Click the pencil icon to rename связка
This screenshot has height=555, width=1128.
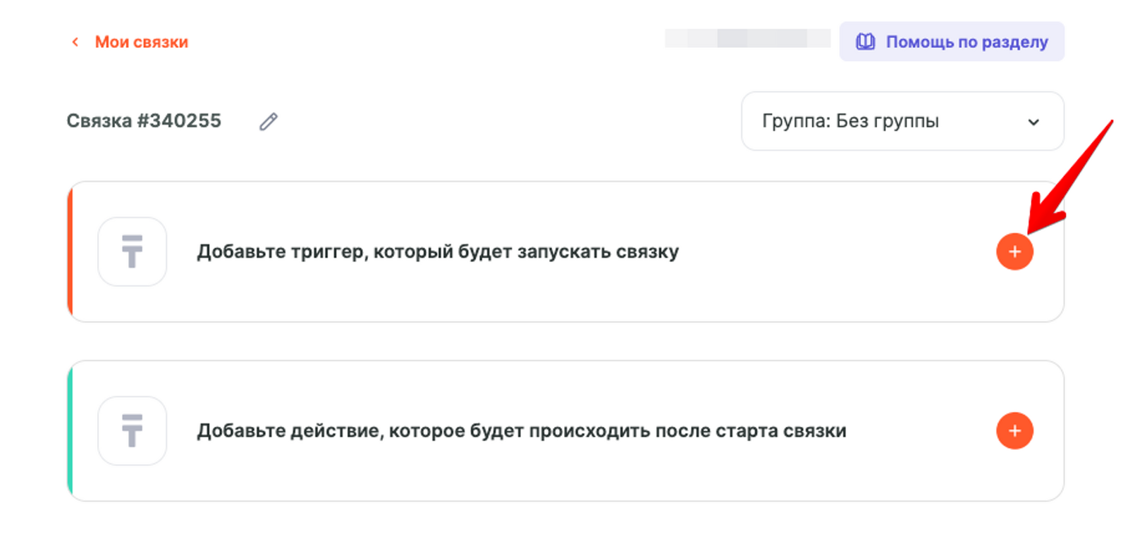(x=269, y=121)
